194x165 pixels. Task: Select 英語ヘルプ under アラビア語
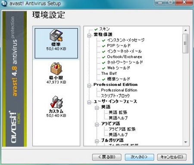click(x=118, y=134)
